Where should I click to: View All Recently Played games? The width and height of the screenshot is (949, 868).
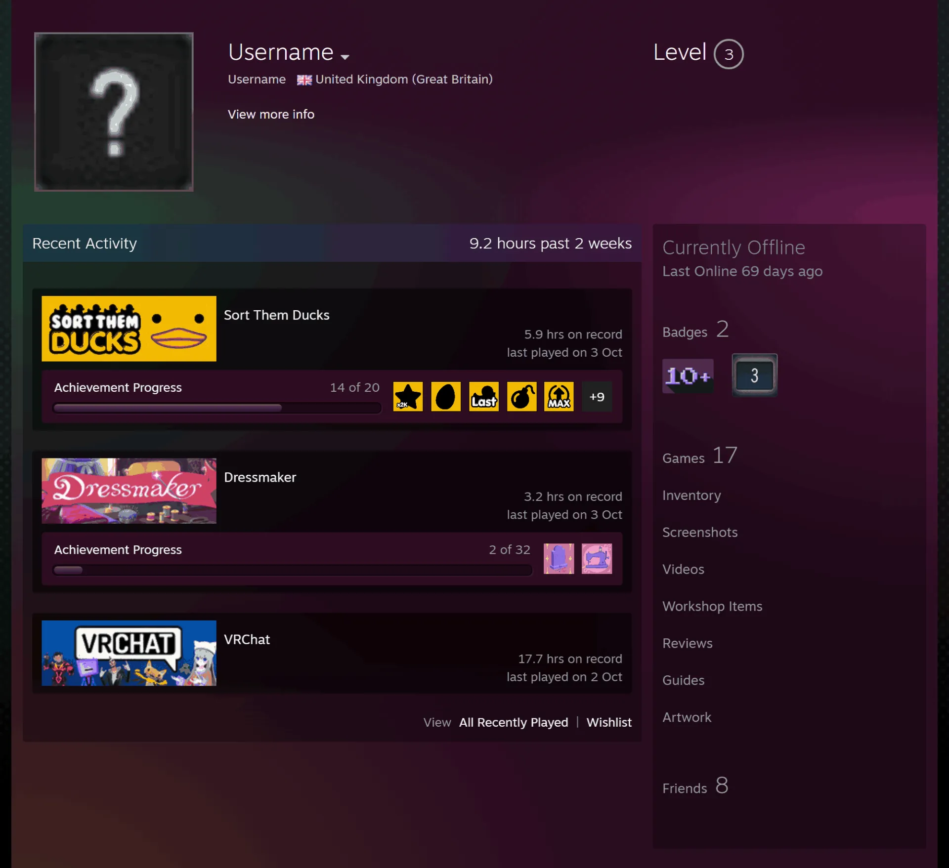514,722
